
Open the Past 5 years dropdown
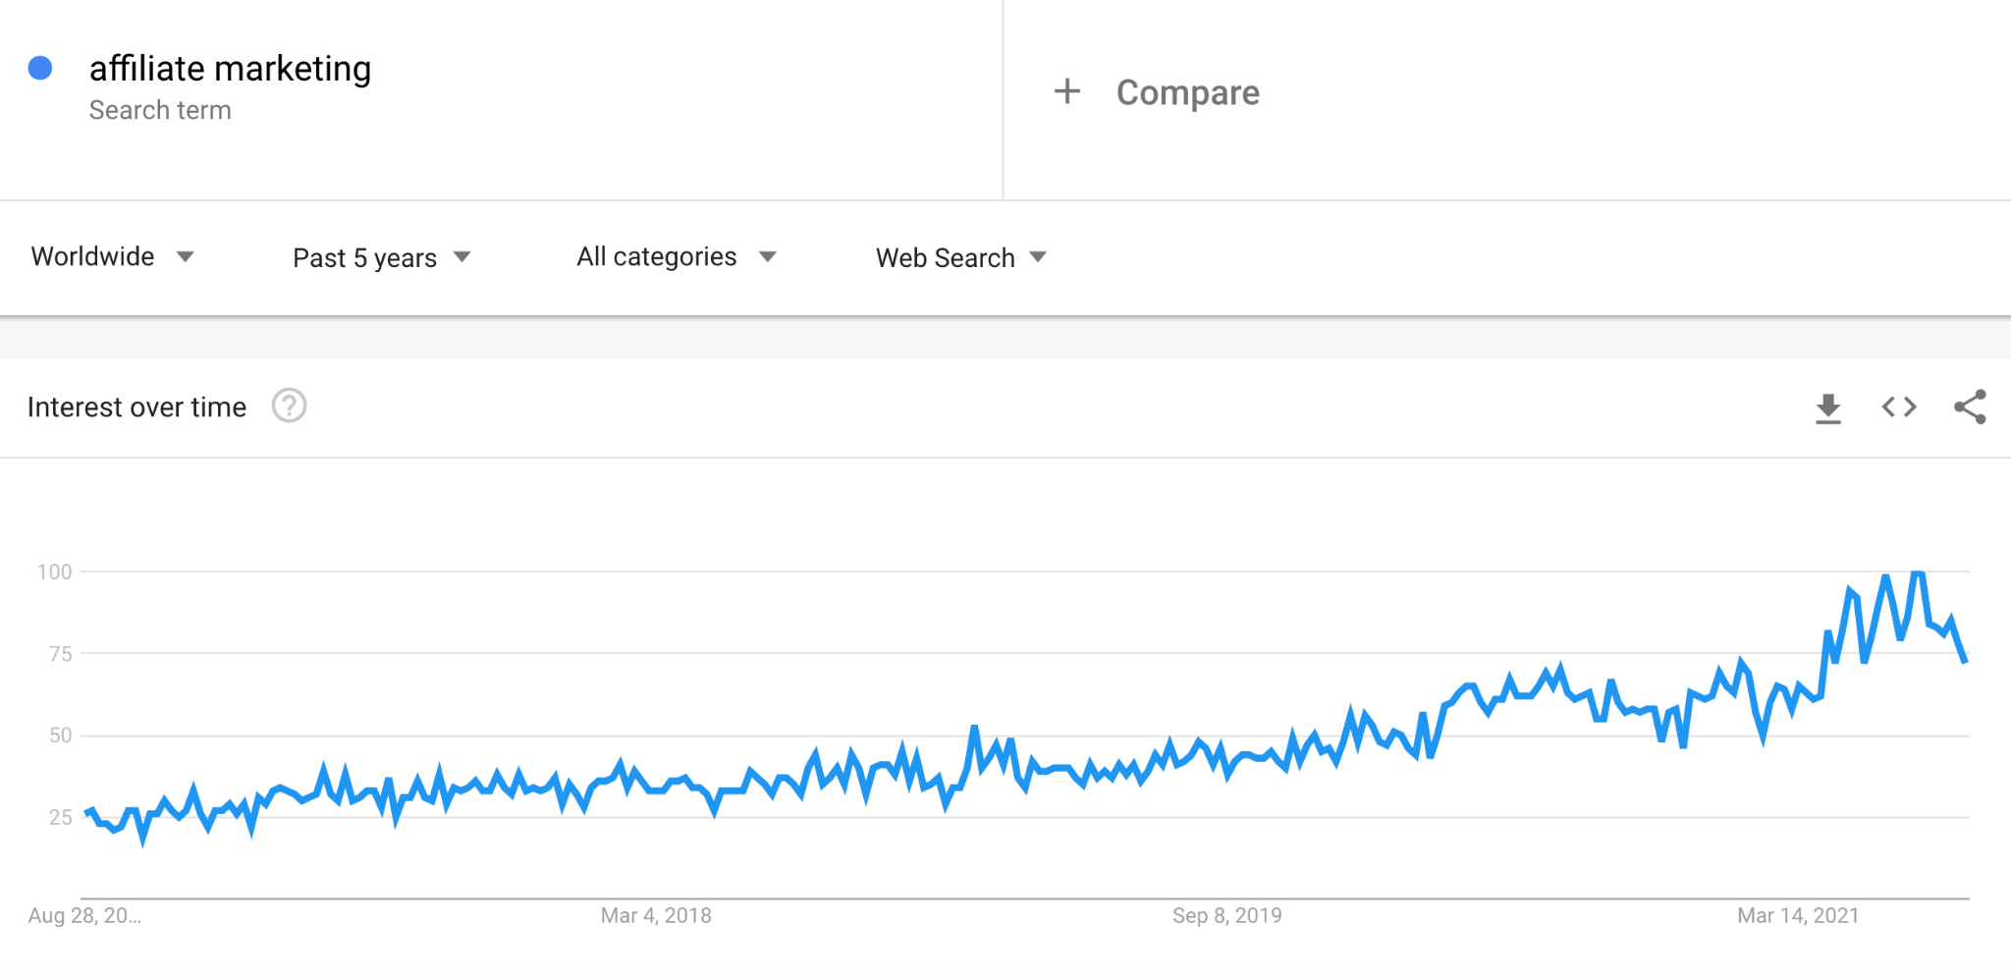click(381, 257)
